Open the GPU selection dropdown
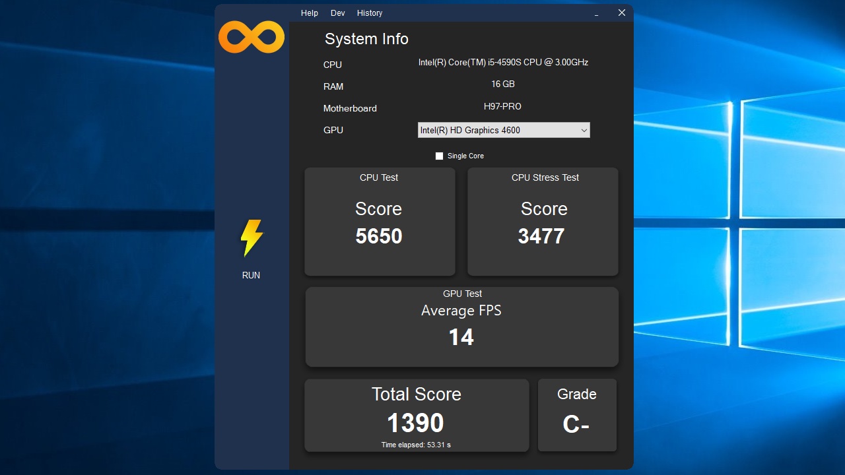845x475 pixels. tap(504, 130)
